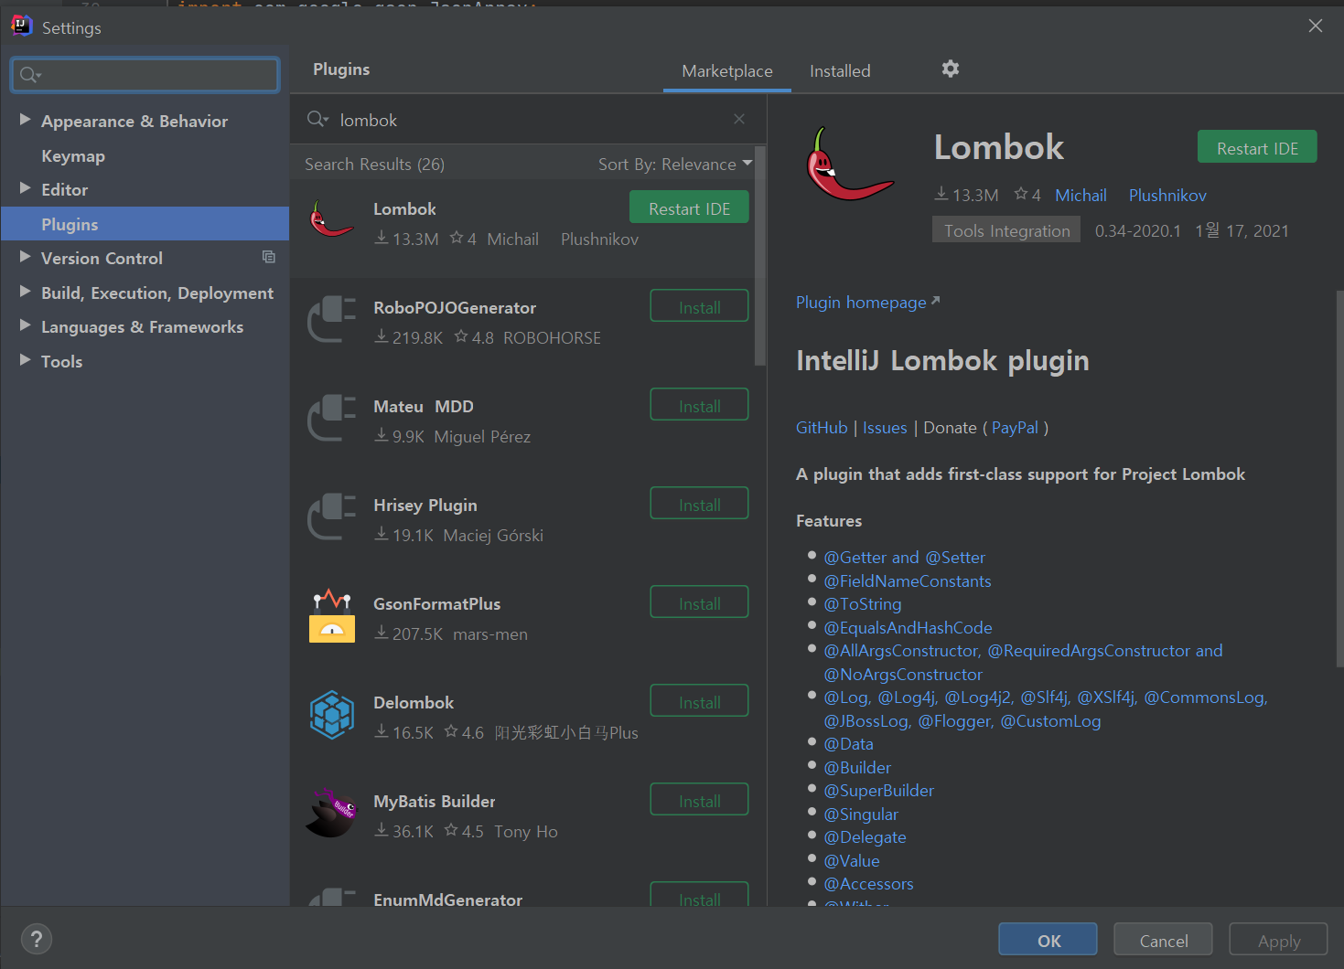Open the @Singular feature link
The width and height of the screenshot is (1344, 969).
tap(861, 815)
